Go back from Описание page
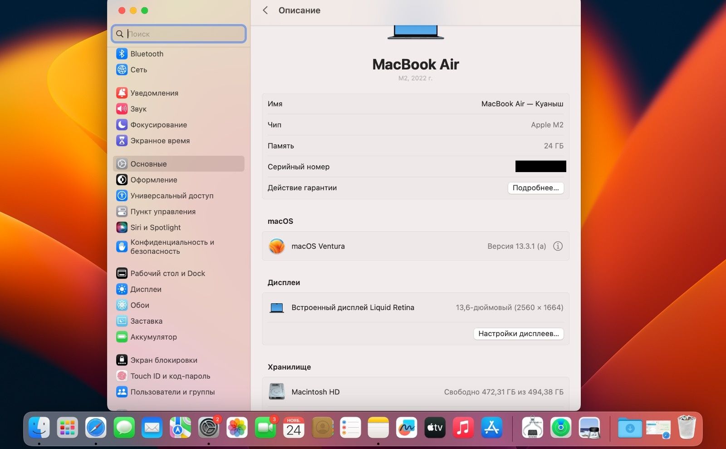The image size is (726, 449). tap(265, 10)
